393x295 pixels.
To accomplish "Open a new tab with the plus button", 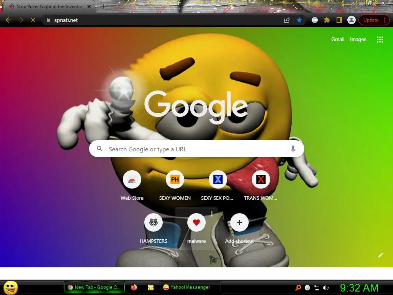I will click(104, 7).
